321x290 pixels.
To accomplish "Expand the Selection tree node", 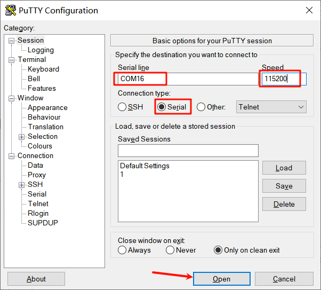I will click(22, 137).
